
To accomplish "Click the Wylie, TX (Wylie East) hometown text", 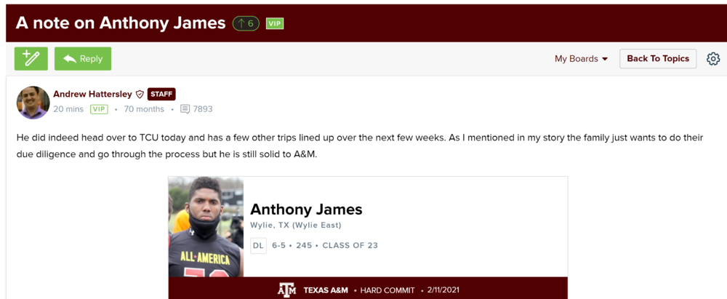I will pyautogui.click(x=295, y=226).
